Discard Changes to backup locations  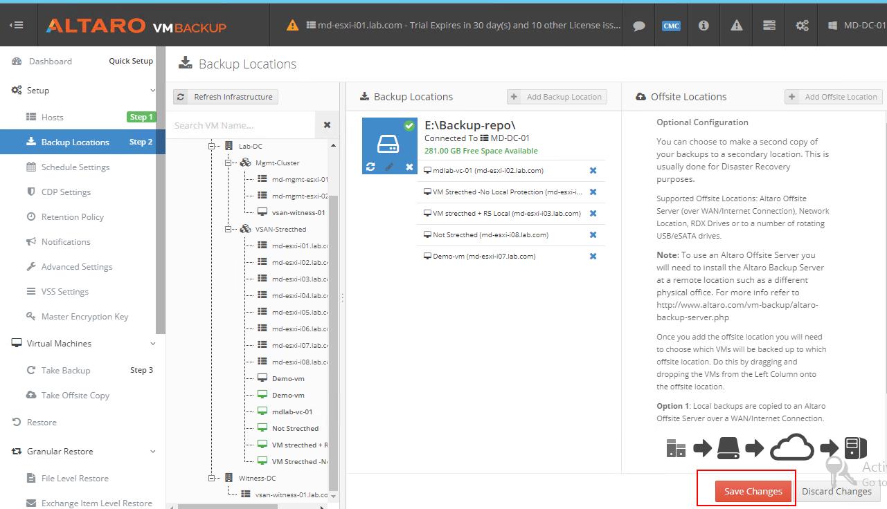tap(836, 491)
